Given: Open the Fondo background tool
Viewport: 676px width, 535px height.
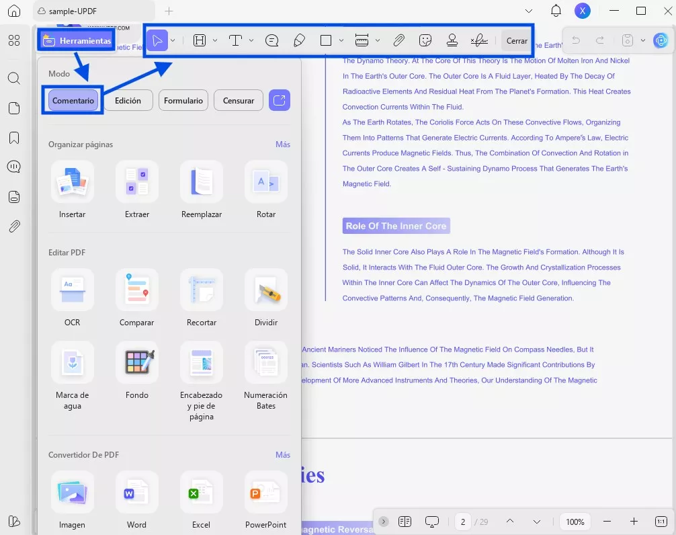Looking at the screenshot, I should [137, 371].
